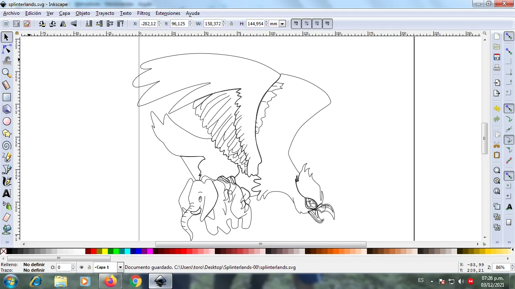Select the Ellipse tool

tap(6, 121)
